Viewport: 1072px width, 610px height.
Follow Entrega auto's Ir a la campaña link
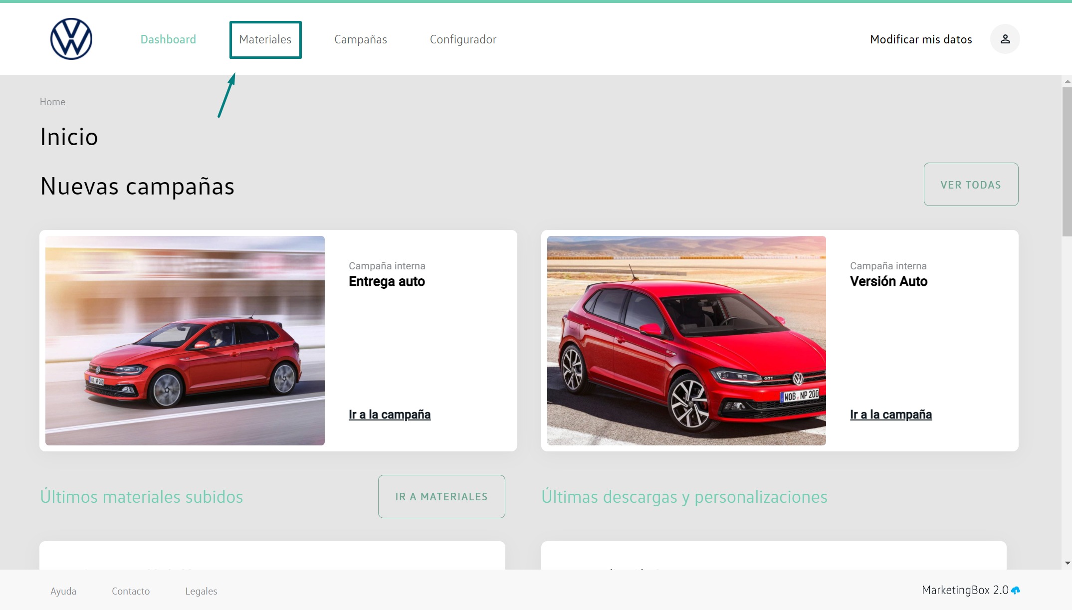coord(389,414)
